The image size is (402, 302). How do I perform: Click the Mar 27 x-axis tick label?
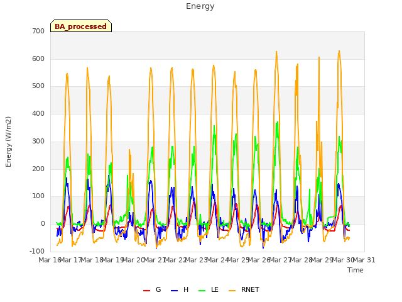click(281, 260)
